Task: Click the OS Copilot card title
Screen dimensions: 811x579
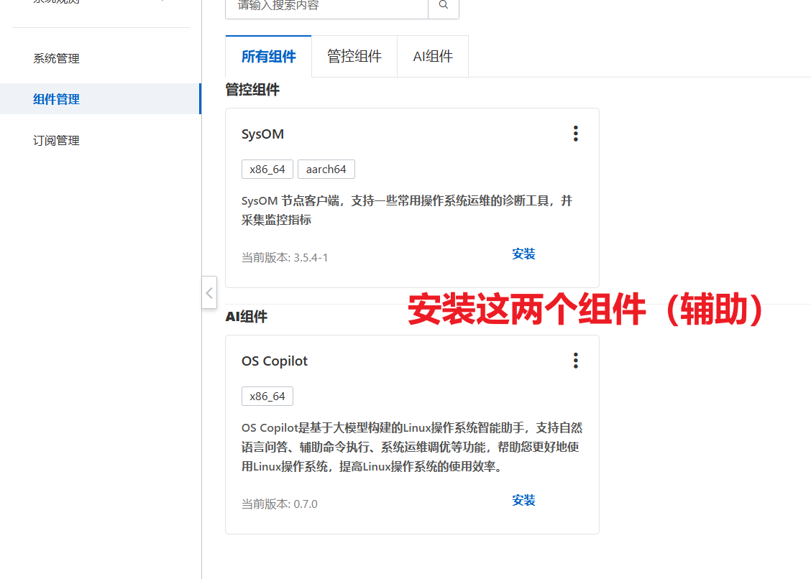Action: (x=275, y=361)
